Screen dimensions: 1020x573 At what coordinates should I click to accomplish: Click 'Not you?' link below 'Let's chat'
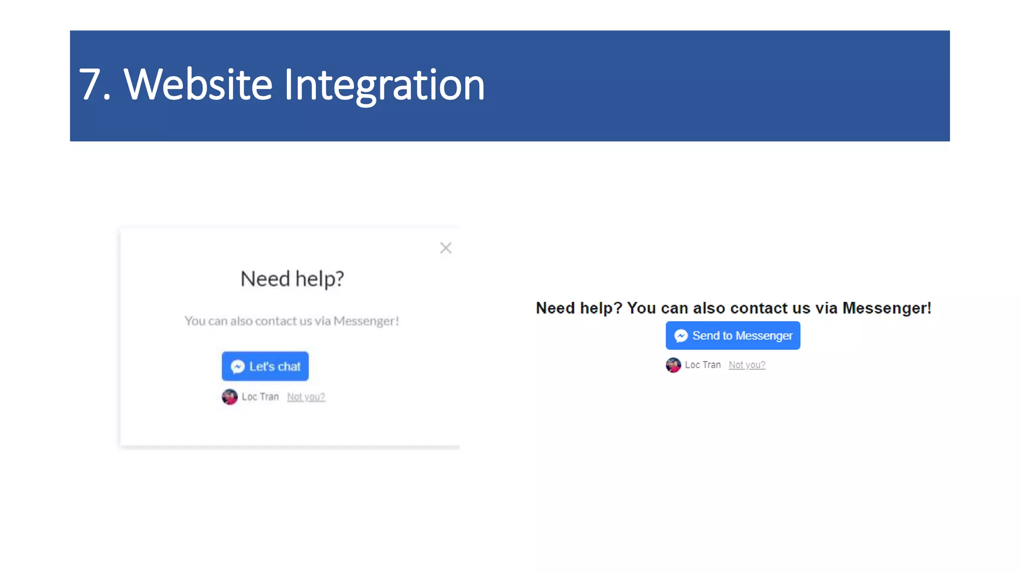click(306, 397)
